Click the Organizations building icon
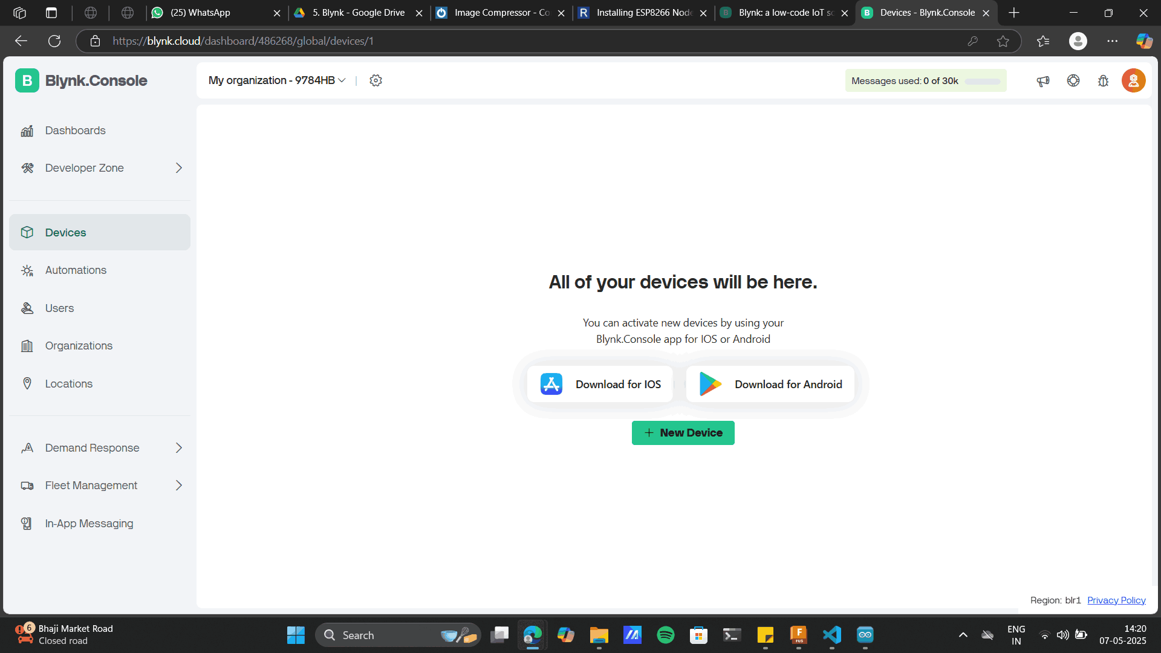 pos(27,346)
